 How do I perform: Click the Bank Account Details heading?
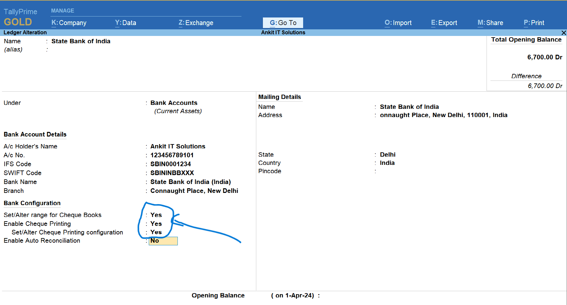[x=35, y=135]
